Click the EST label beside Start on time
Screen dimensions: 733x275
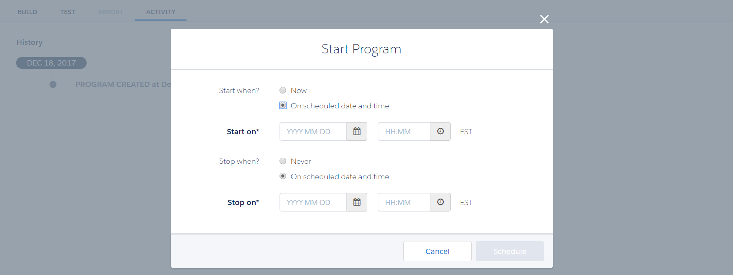466,131
